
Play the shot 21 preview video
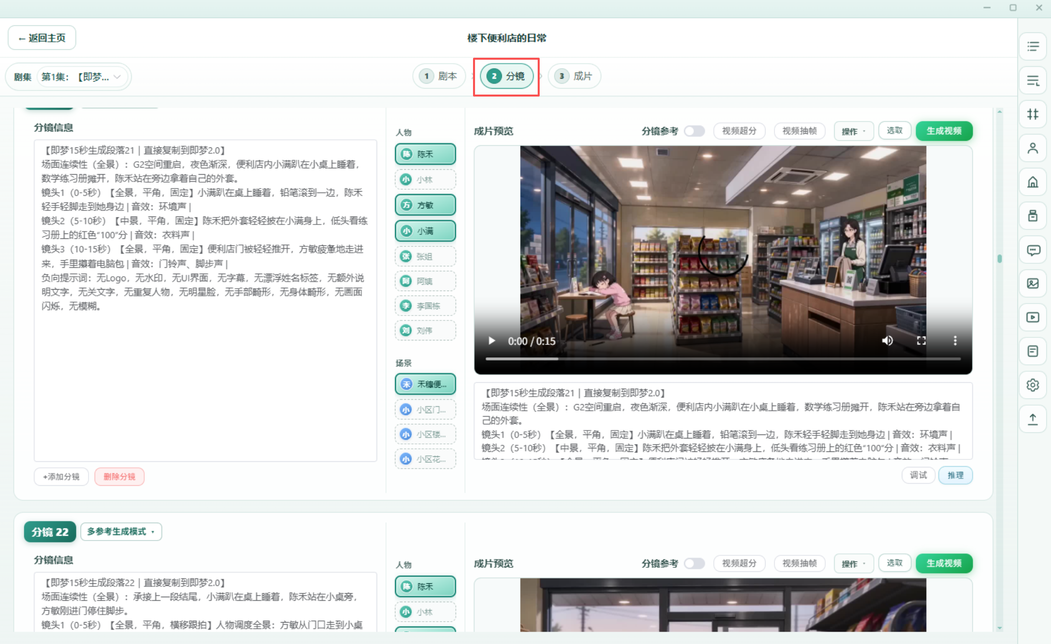click(491, 341)
